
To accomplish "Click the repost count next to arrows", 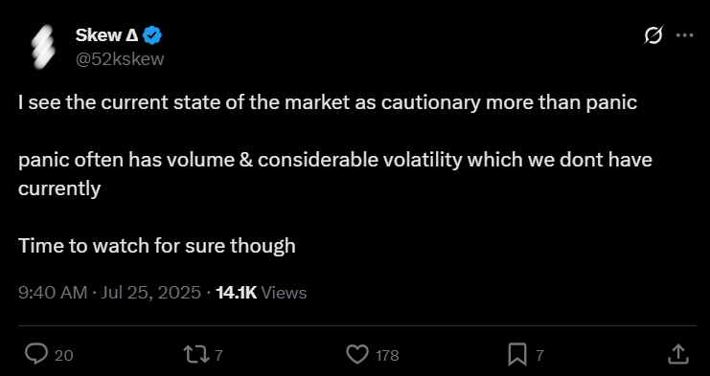I will click(x=218, y=355).
